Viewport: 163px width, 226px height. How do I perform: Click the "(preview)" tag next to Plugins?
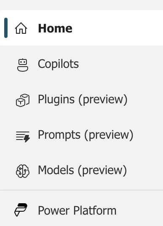point(103,100)
